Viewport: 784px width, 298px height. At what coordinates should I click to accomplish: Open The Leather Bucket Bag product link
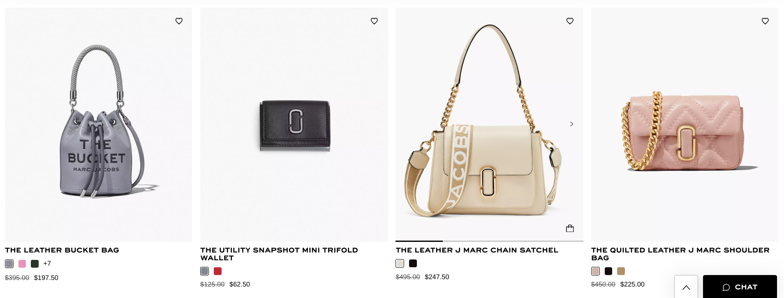62,250
